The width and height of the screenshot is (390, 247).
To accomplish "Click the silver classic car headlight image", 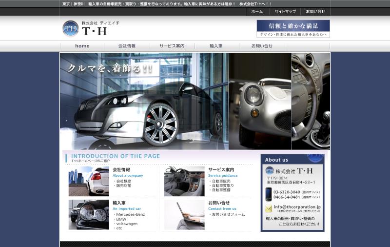I will coord(260,101).
